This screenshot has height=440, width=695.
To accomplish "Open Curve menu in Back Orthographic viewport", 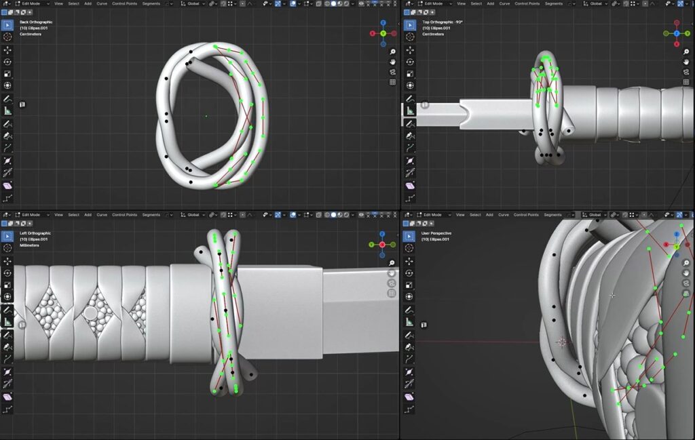I will 102,3.
